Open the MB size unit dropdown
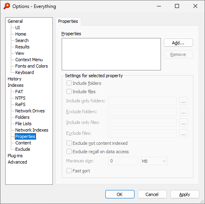Image resolution: width=205 pixels, height=204 pixels. coord(154,161)
